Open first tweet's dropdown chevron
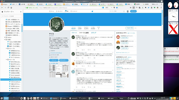 pyautogui.click(x=113, y=36)
